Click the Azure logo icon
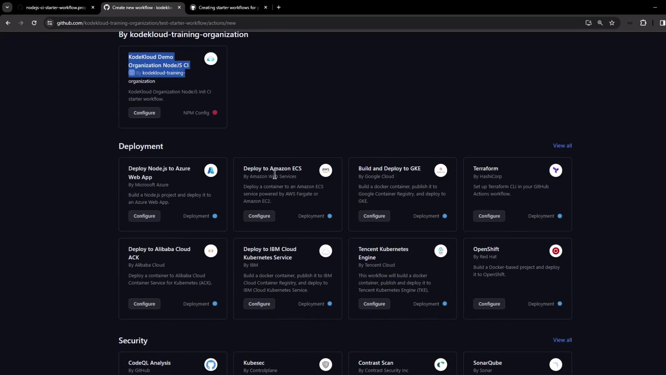Viewport: 666px width, 375px height. [211, 170]
